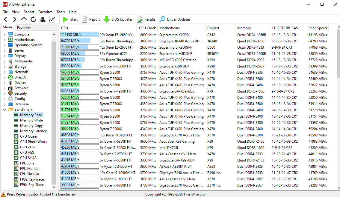This screenshot has height=197, width=340.
Task: Click the tree panel scroll up arrow
Action: [x=54, y=34]
